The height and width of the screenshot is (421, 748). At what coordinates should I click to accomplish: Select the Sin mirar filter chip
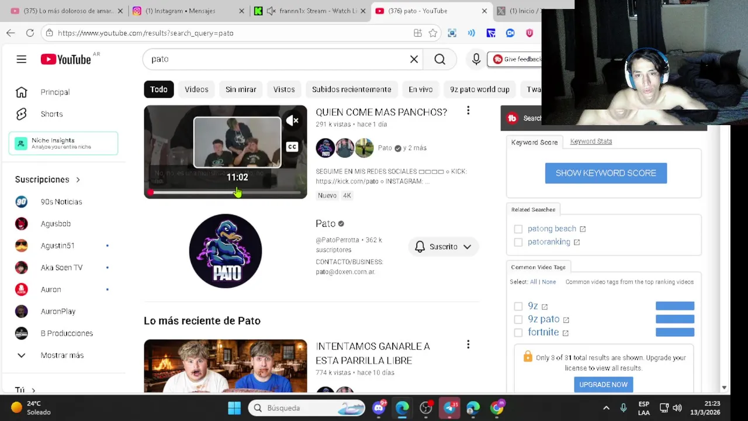tap(241, 89)
